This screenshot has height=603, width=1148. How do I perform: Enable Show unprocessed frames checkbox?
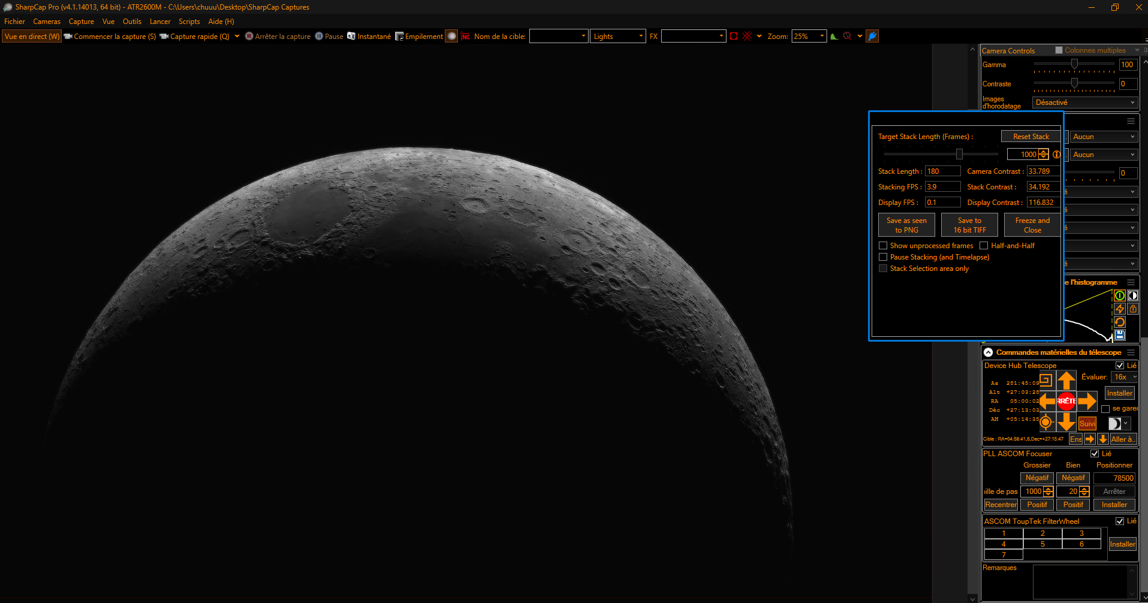[x=883, y=246]
